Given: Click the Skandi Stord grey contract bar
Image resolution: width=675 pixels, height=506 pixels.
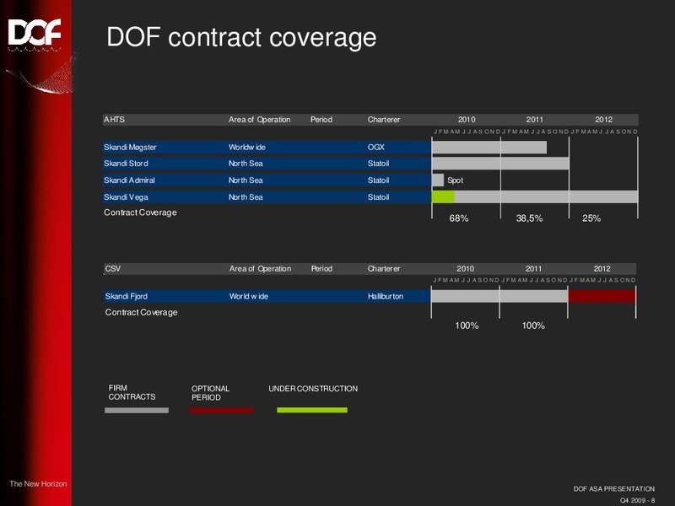Looking at the screenshot, I should click(500, 164).
